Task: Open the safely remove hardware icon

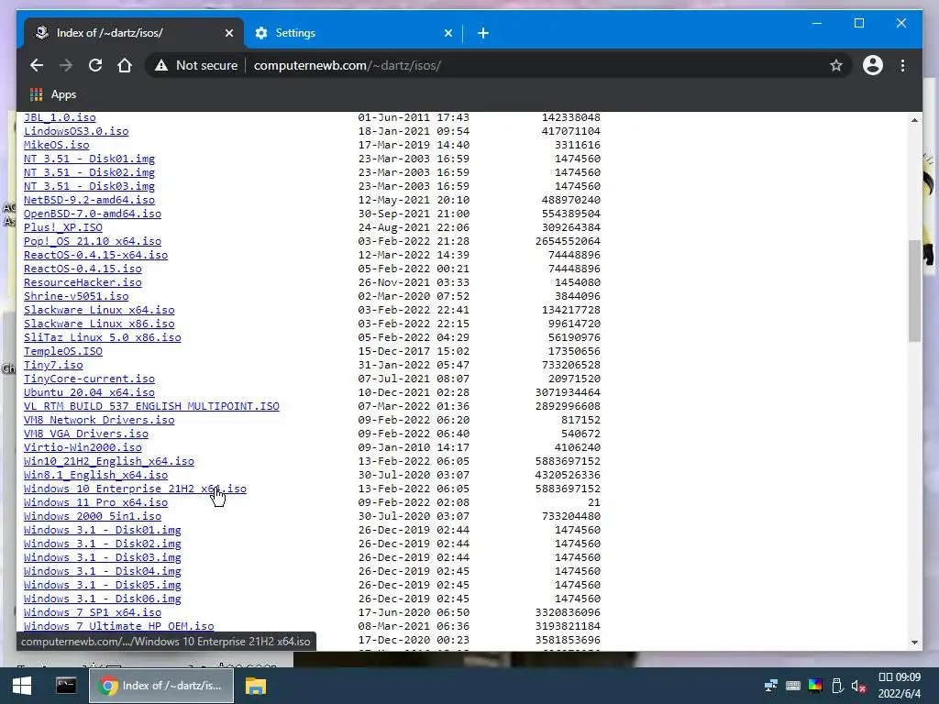Action: [837, 686]
